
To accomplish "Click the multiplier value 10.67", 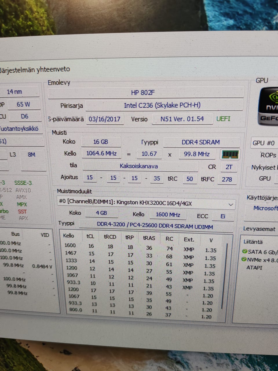I will point(149,154).
